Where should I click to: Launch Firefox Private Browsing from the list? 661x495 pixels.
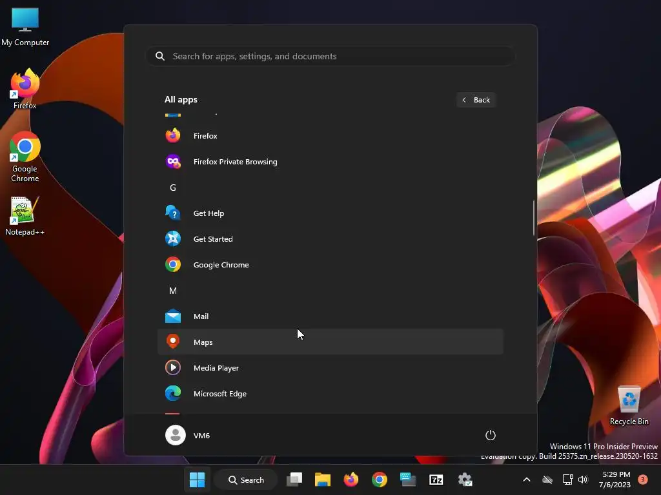pos(330,162)
